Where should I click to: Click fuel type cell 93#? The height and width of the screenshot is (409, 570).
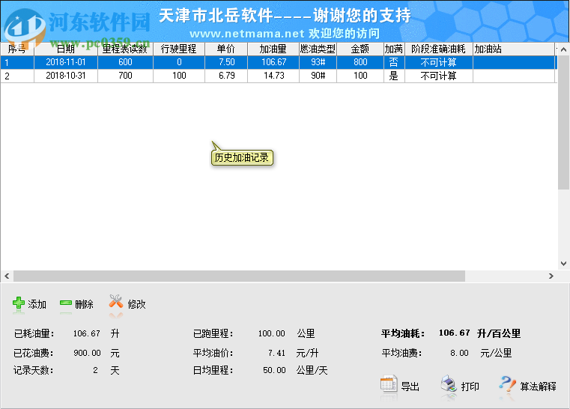tap(318, 62)
